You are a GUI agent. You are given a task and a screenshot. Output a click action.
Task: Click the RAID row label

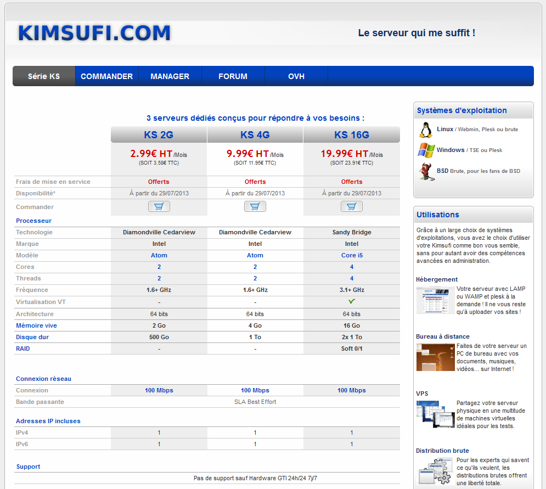click(x=23, y=349)
